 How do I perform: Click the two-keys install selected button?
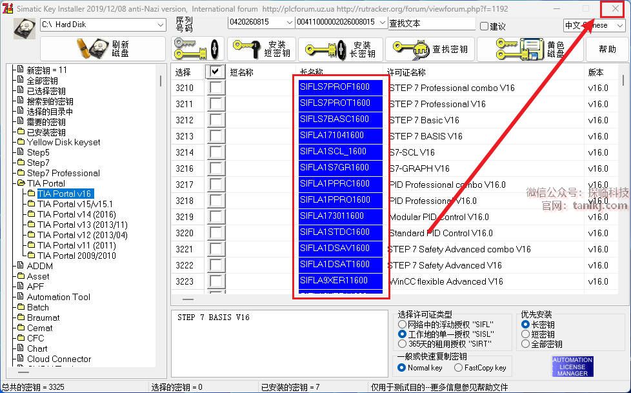pos(197,49)
